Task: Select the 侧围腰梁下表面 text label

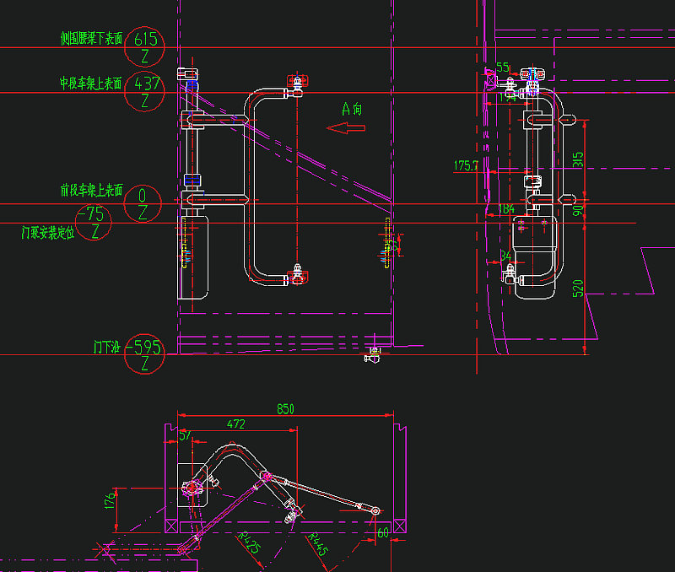Action: (x=92, y=38)
